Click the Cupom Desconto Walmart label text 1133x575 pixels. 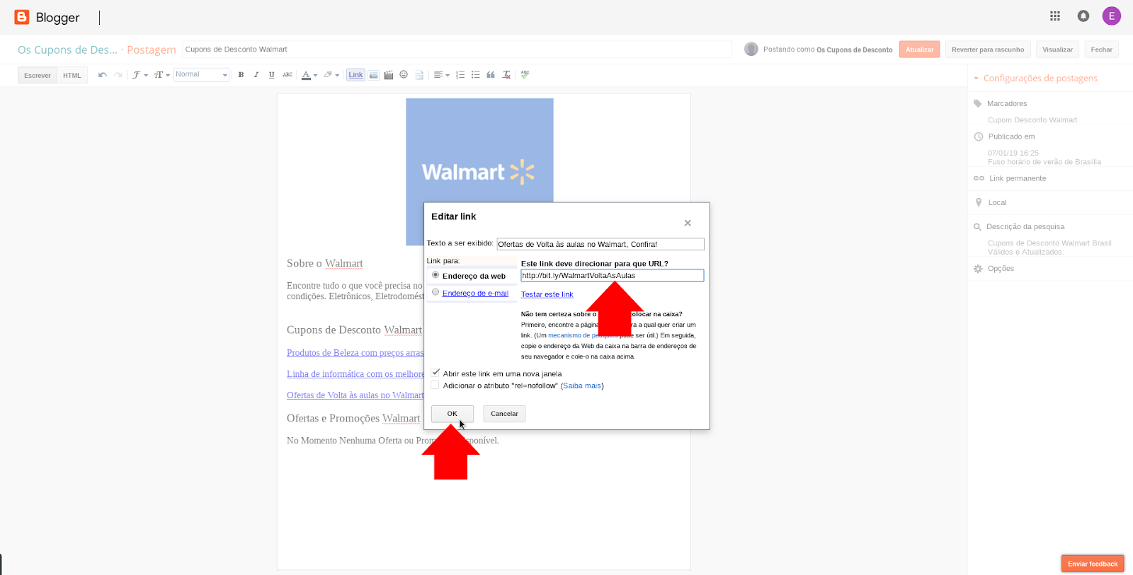pyautogui.click(x=1032, y=120)
